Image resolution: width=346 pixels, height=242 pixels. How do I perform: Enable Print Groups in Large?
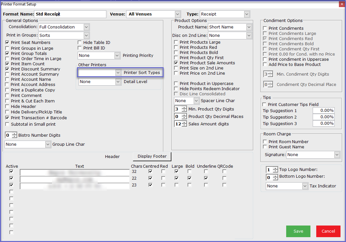pos(7,48)
